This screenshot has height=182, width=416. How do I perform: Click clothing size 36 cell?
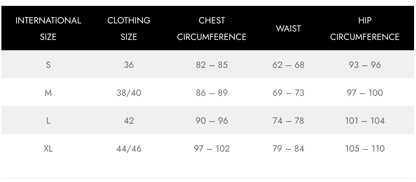coord(129,65)
